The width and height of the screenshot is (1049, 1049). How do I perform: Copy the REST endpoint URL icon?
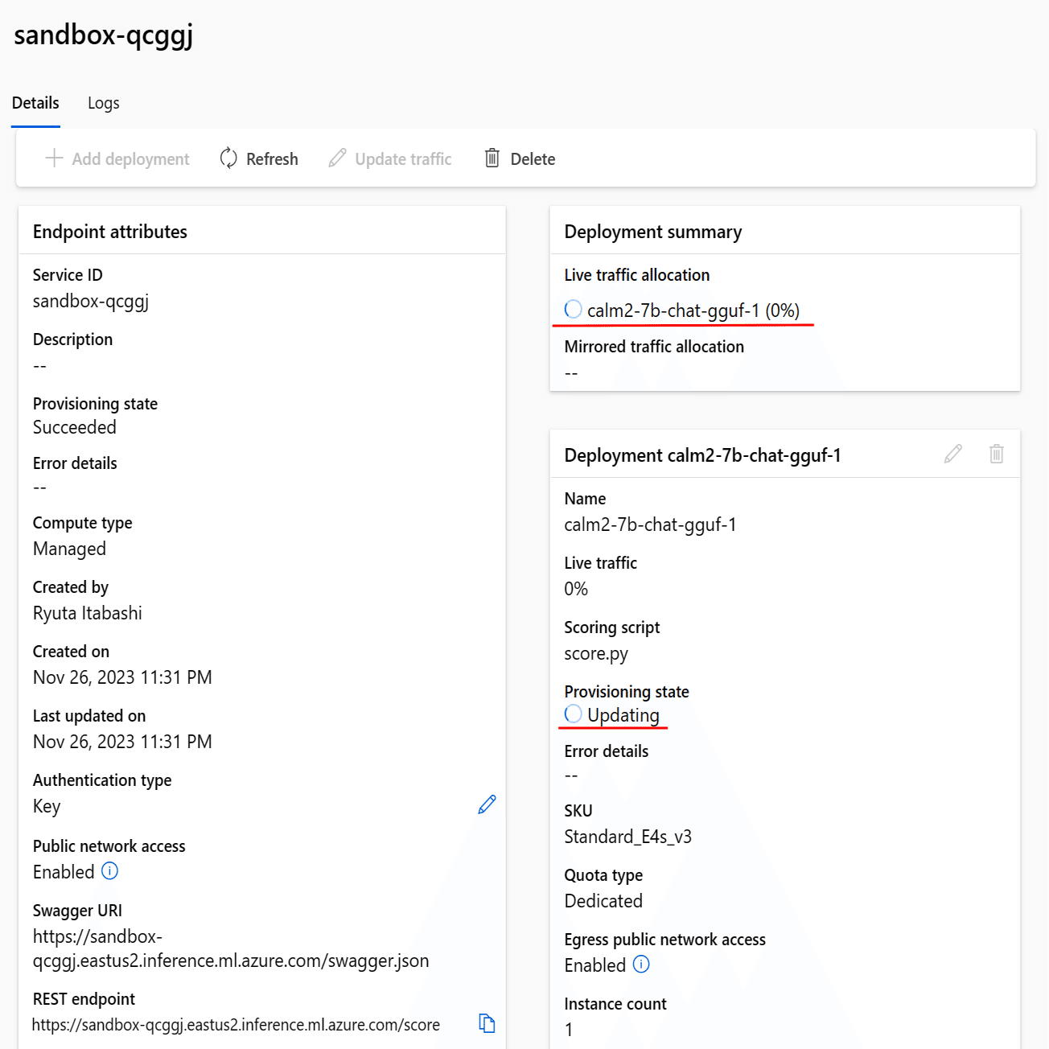pyautogui.click(x=487, y=1023)
